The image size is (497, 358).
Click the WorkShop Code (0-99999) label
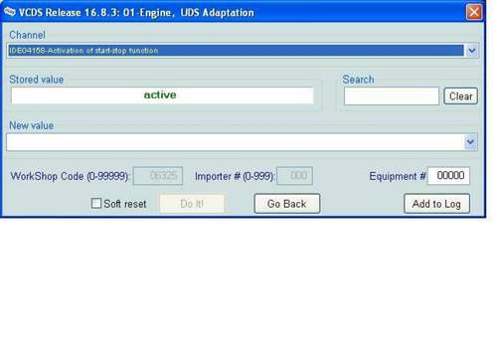70,176
